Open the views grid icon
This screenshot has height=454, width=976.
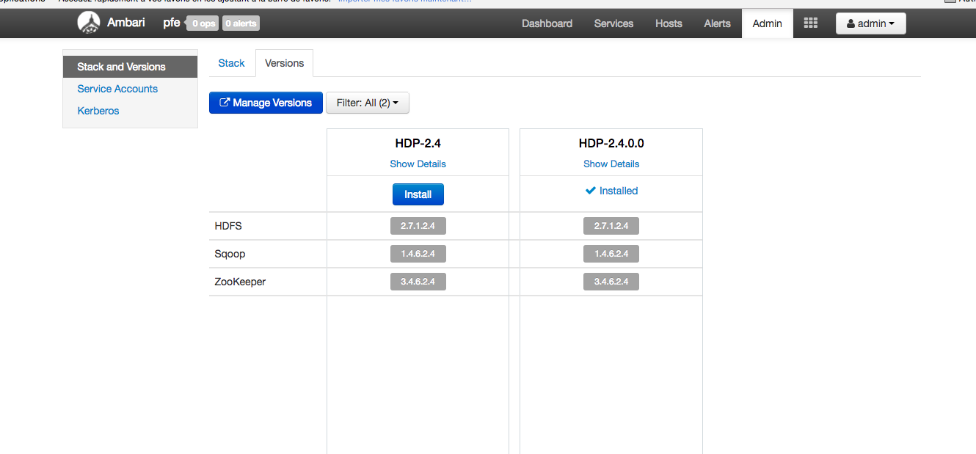(x=811, y=23)
